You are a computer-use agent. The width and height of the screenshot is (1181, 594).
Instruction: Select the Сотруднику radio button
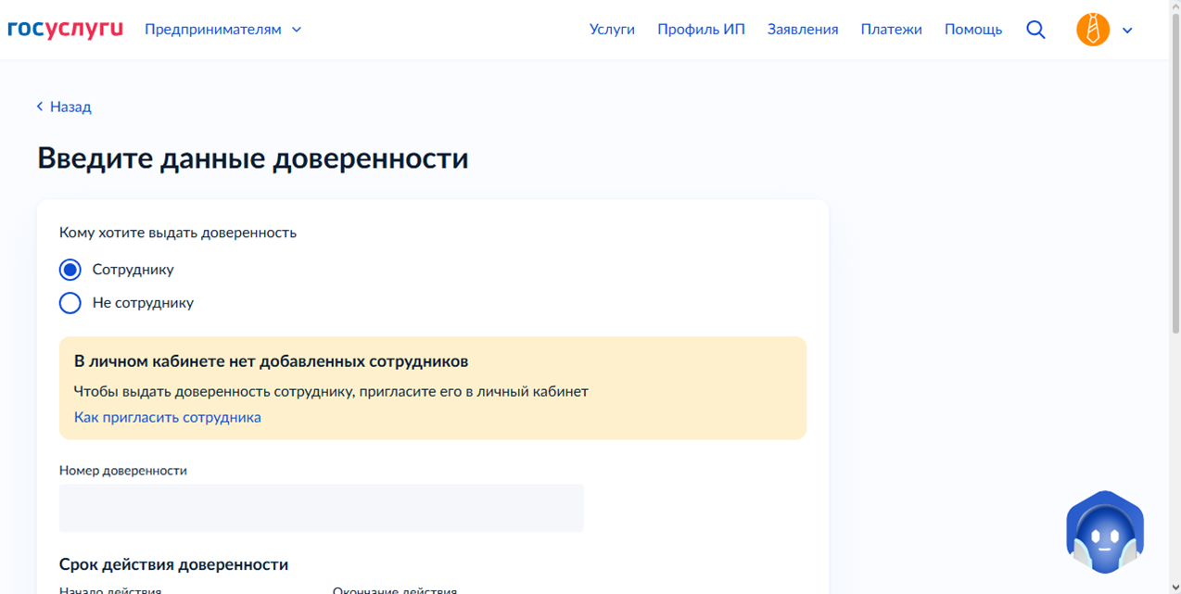(x=70, y=270)
